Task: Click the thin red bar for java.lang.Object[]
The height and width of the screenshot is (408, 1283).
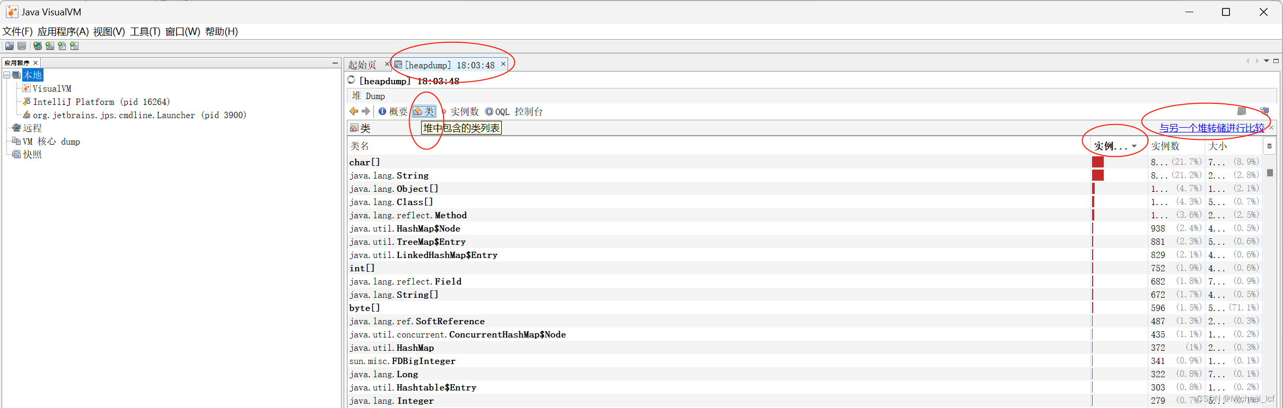Action: 1094,188
